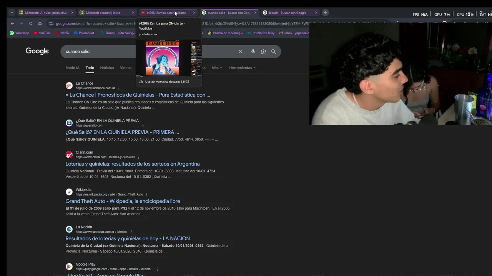The width and height of the screenshot is (492, 276).
Task: Go to Google home via logo
Action: (x=37, y=51)
